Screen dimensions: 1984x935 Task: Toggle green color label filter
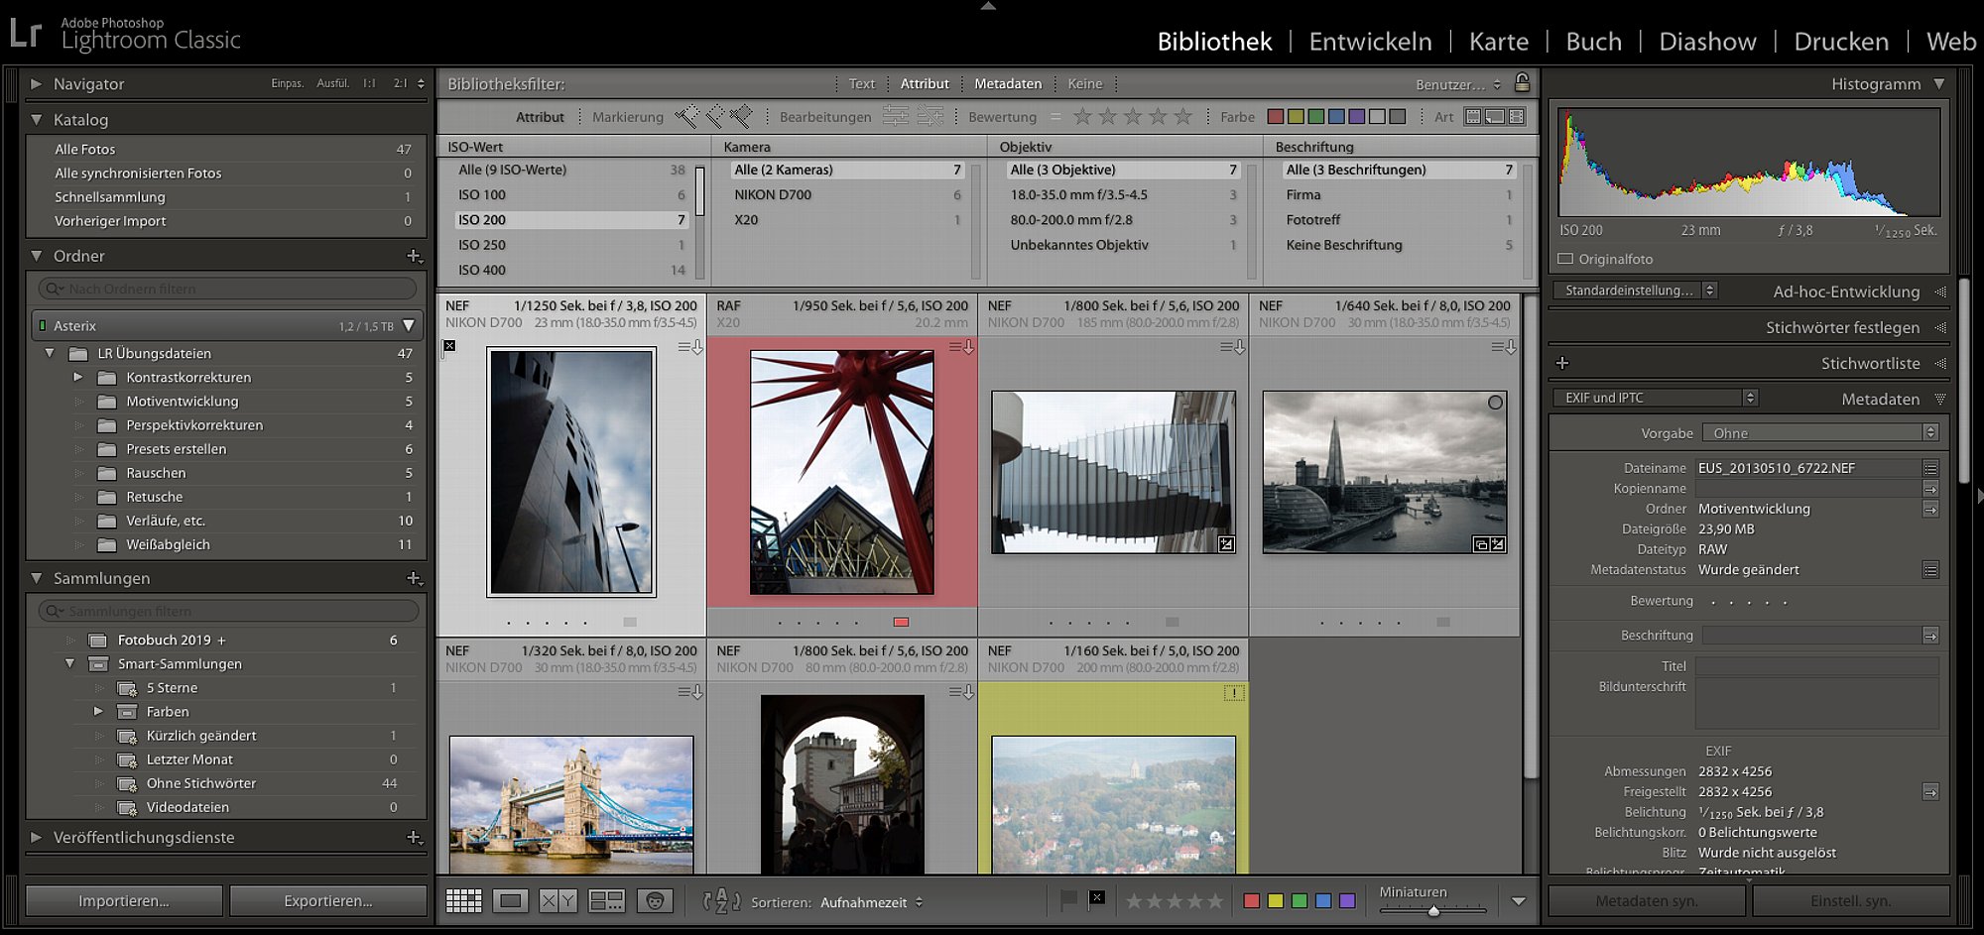point(1316,117)
